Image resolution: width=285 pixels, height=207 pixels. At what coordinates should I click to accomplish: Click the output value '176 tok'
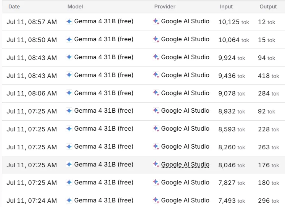pyautogui.click(x=269, y=165)
